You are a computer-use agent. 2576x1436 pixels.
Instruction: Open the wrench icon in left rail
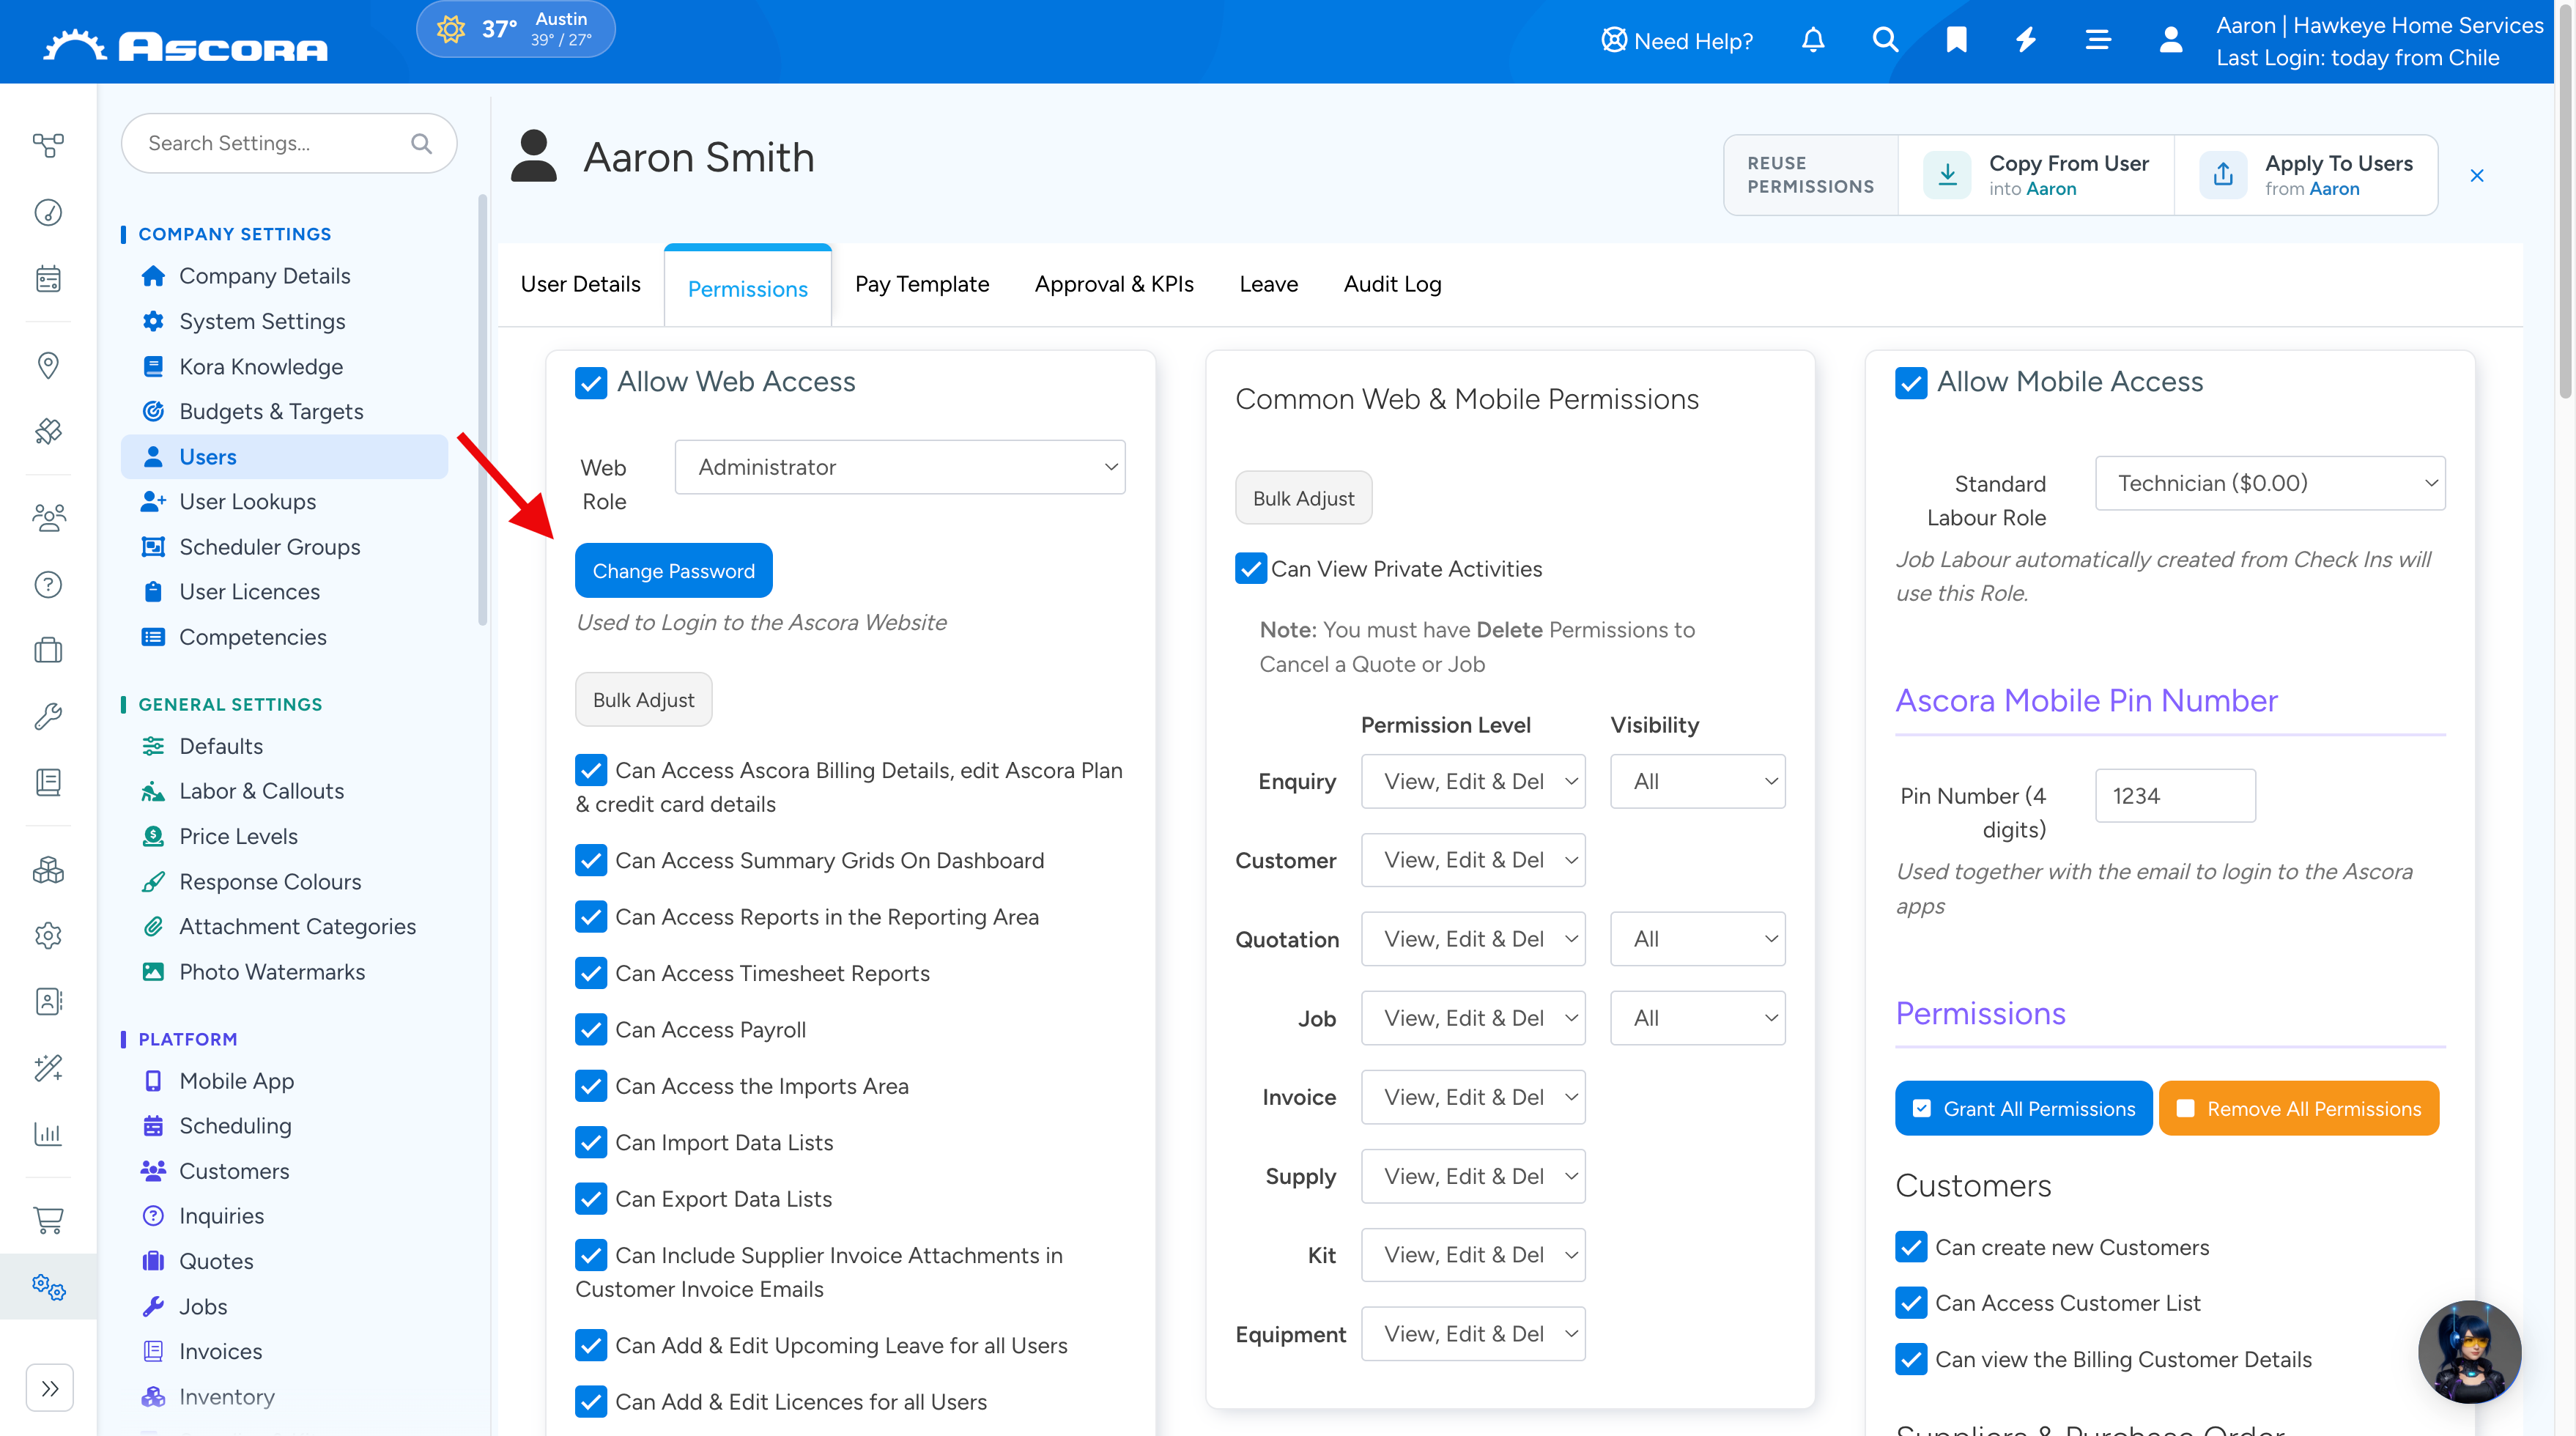[x=48, y=716]
